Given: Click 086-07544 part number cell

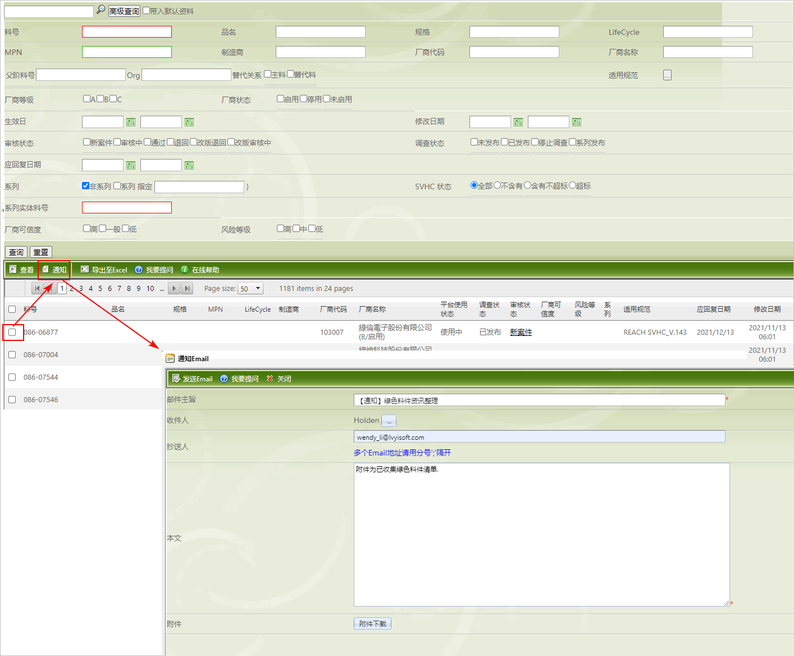Looking at the screenshot, I should pos(41,377).
